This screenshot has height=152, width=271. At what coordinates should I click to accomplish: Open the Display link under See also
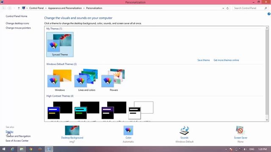(x=9, y=132)
